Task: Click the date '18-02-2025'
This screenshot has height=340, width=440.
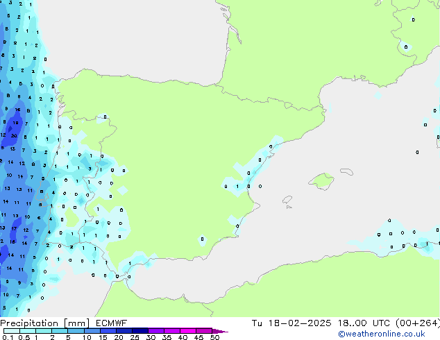Action: tap(300, 323)
